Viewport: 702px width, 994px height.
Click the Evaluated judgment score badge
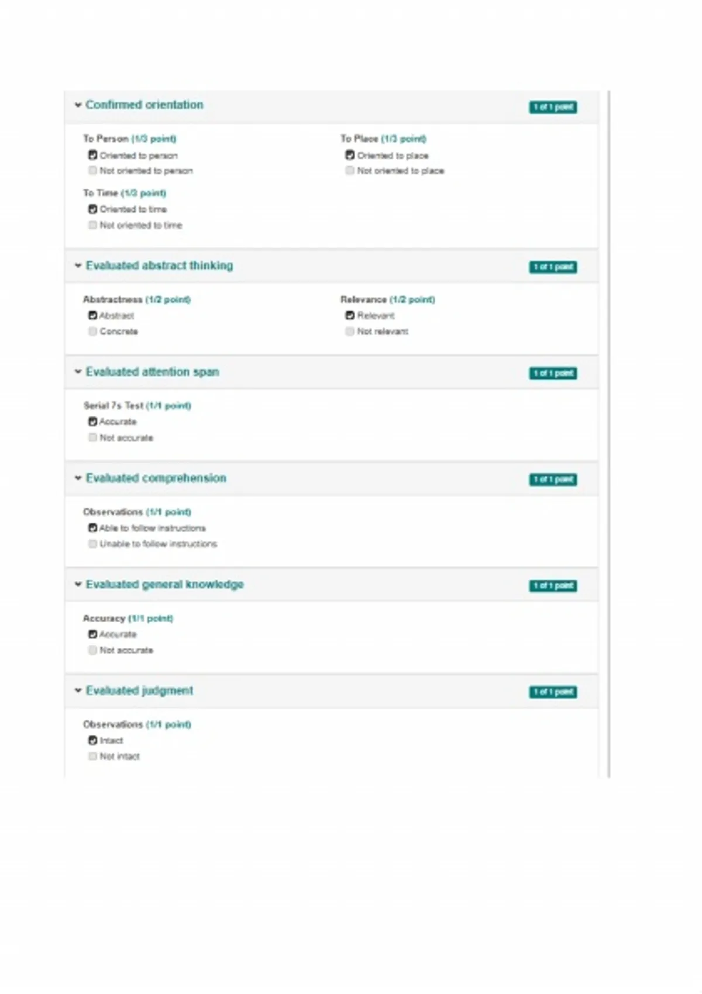(553, 692)
